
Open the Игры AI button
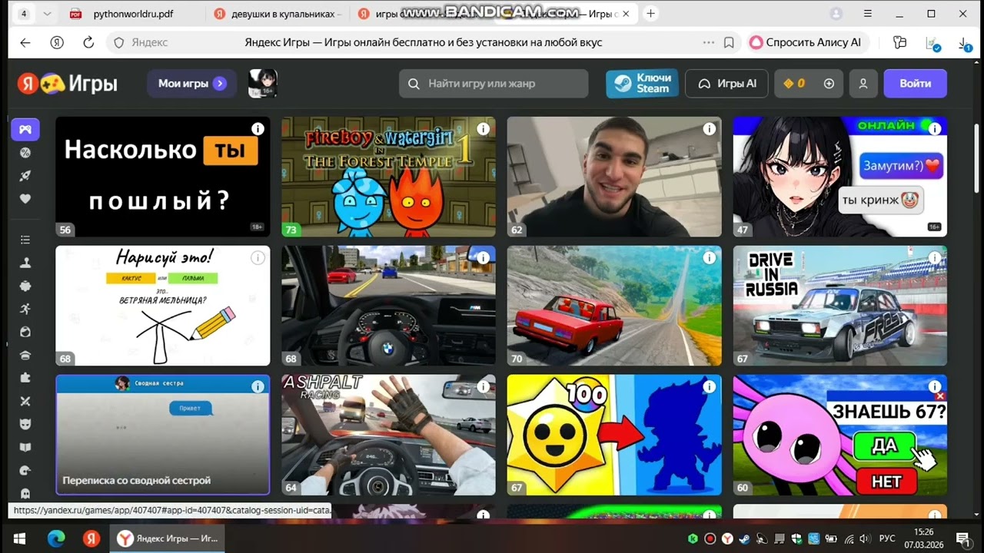pos(726,84)
